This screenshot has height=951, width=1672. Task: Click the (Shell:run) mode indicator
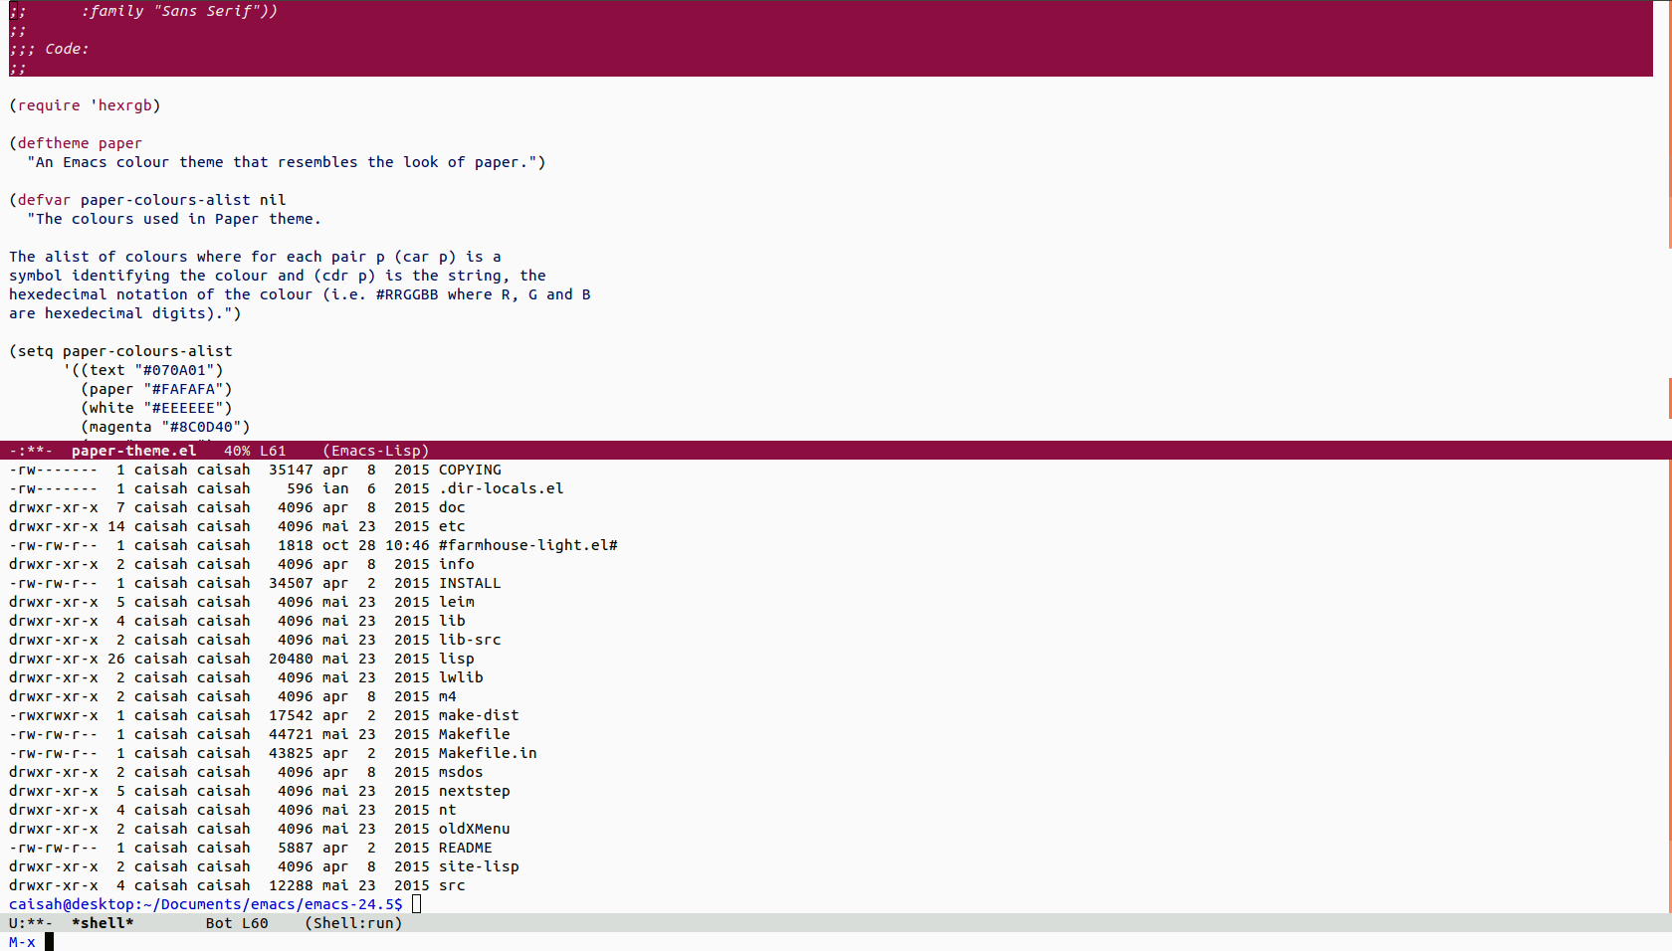353,923
